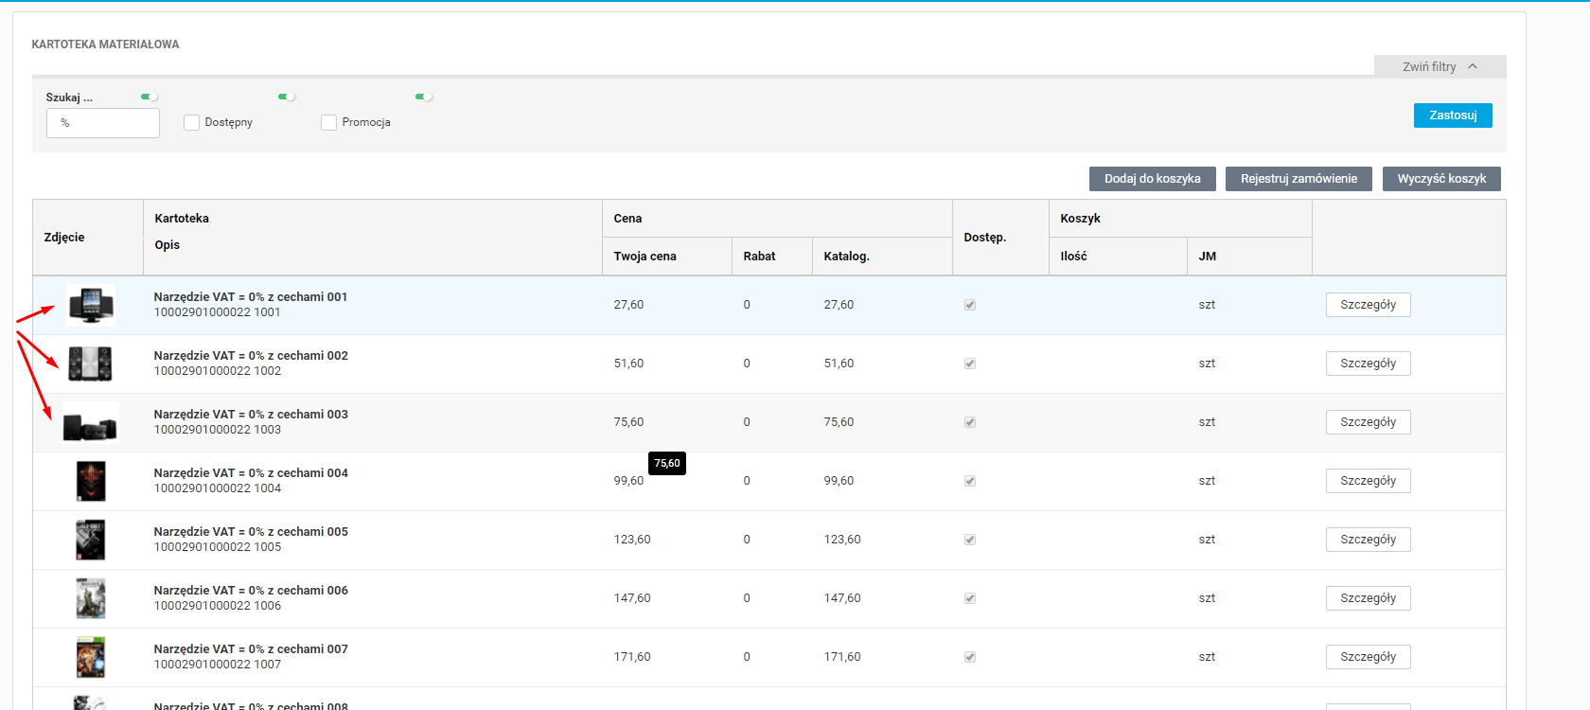1590x710 pixels.
Task: Apply filters with the Zastosuj button
Action: [1453, 115]
